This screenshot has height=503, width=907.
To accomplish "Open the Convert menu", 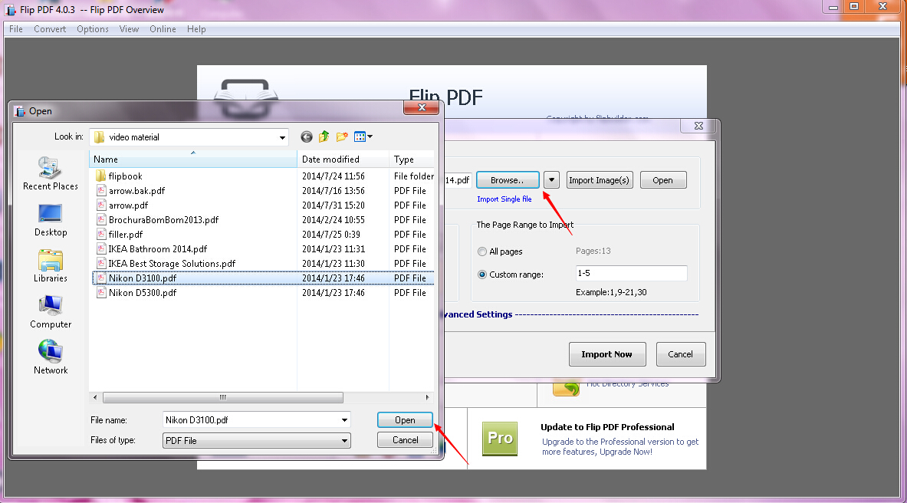I will 50,29.
